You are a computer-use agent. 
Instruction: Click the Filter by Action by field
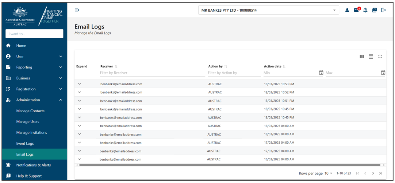tap(234, 73)
